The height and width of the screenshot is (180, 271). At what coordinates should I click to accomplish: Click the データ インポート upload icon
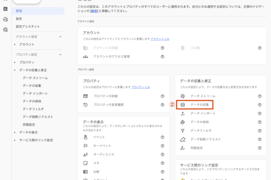(183, 113)
